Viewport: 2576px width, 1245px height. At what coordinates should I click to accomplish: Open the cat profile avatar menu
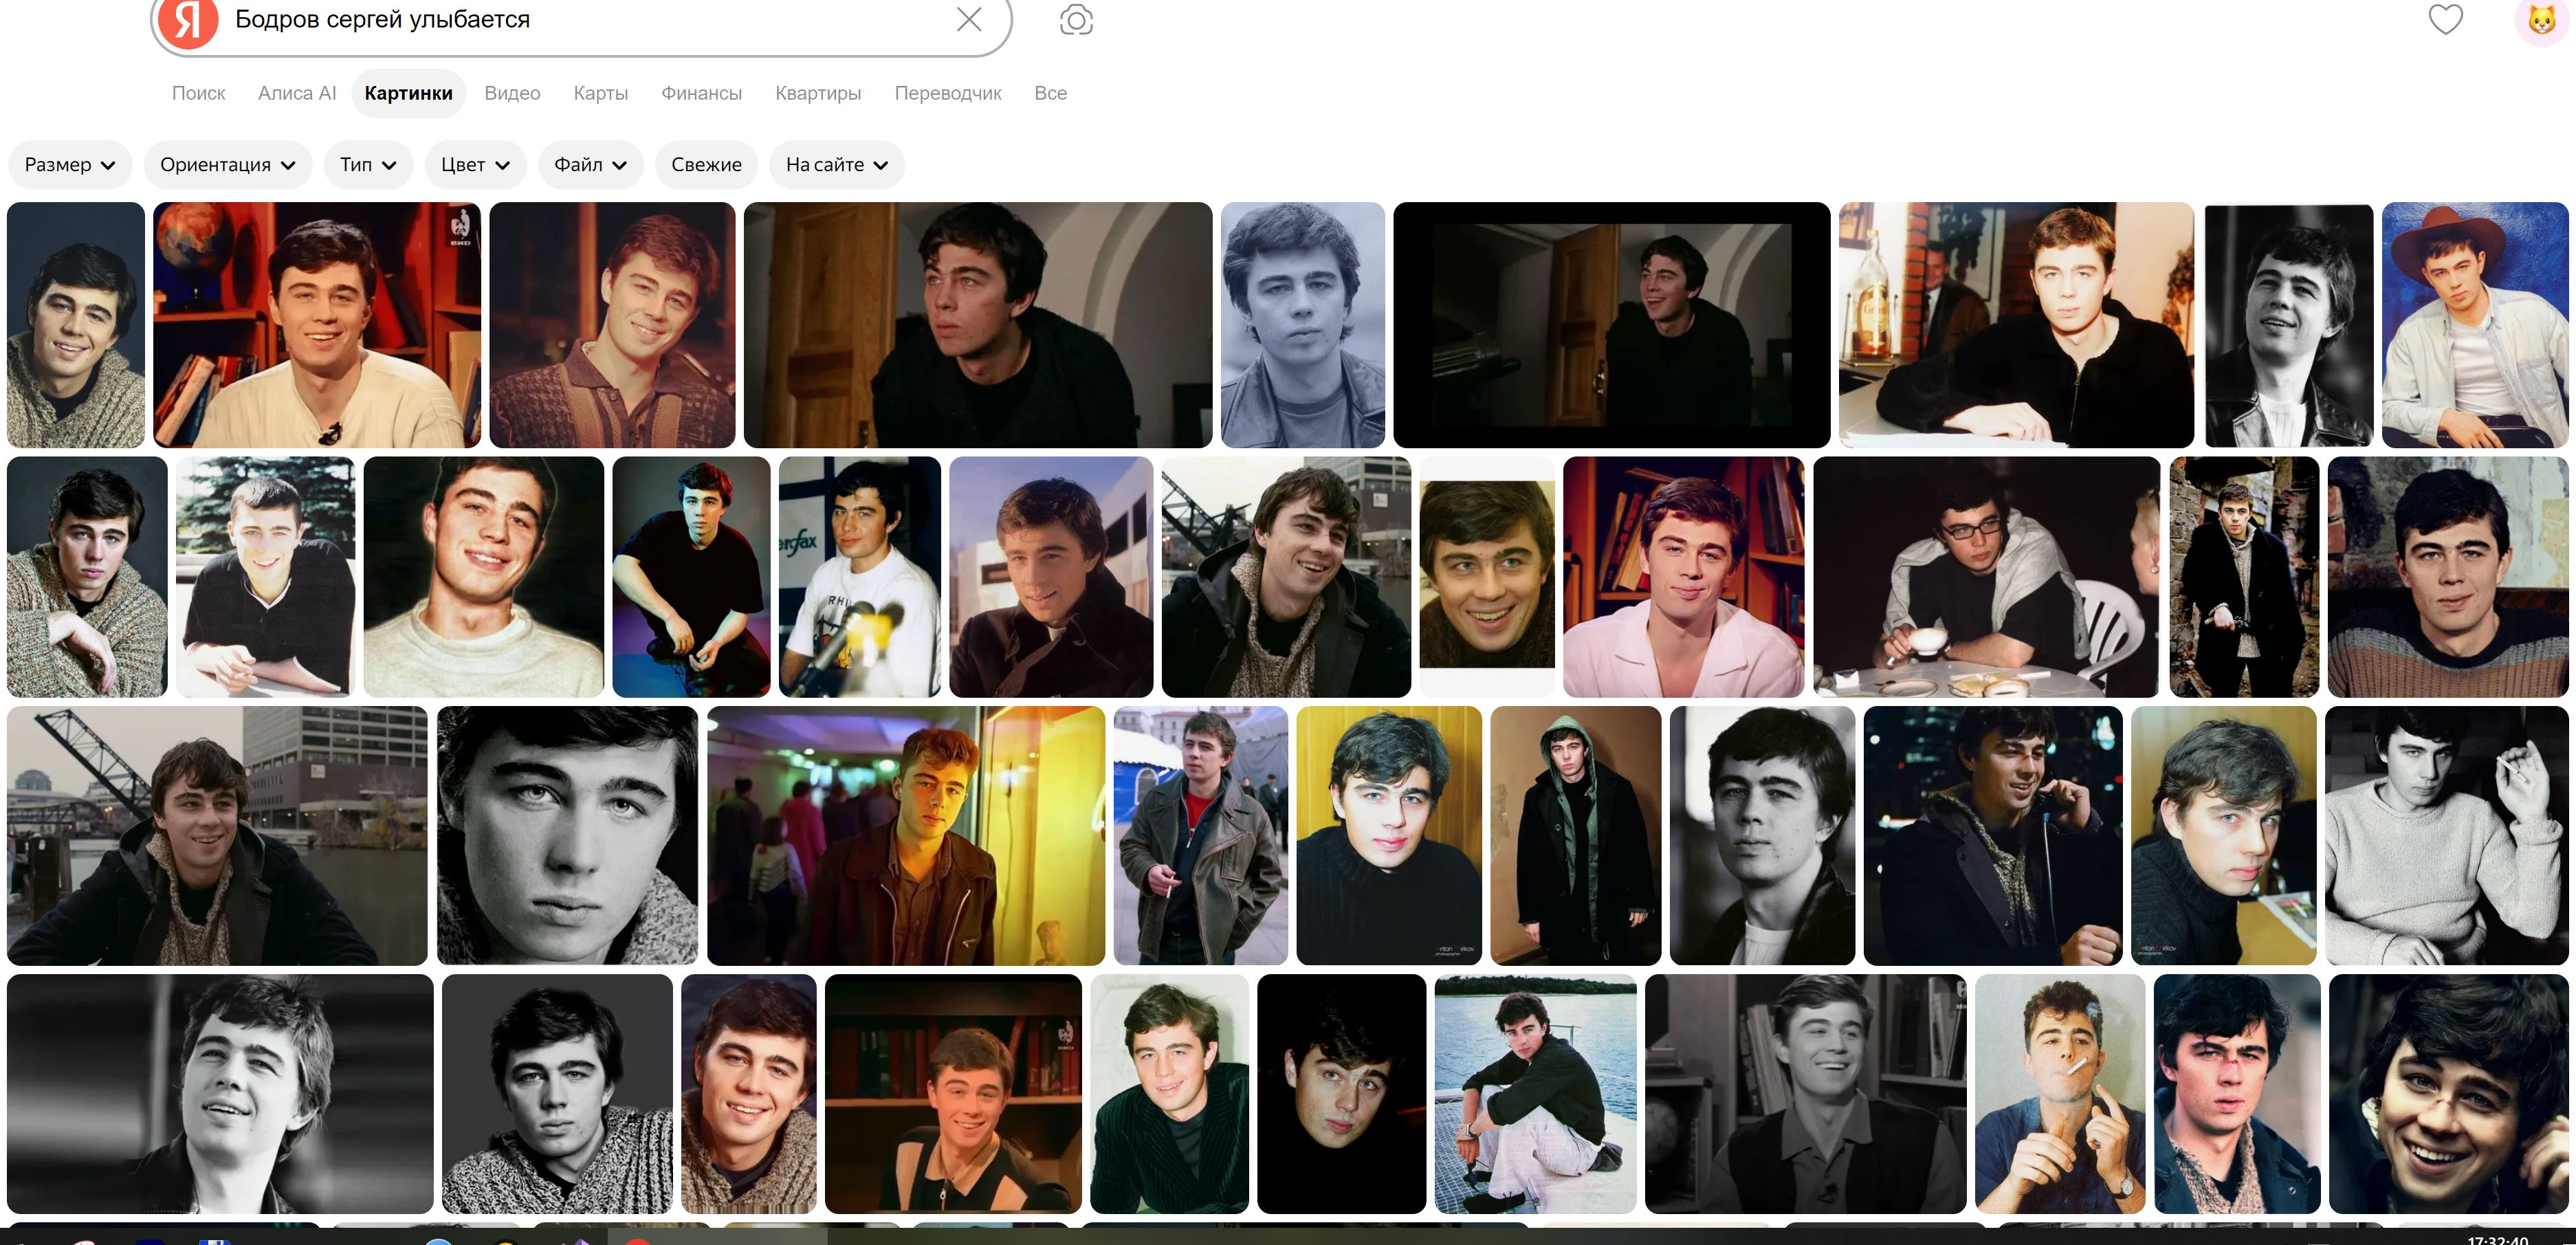click(2541, 21)
